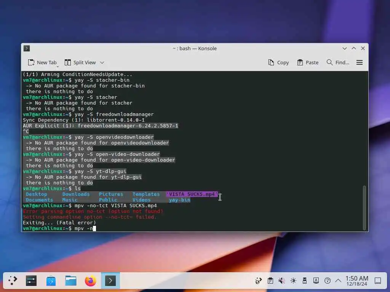Screen dimensions: 390x292
Task: Click the 'mpv -no-tct VISTA SUCKS.mp4' line
Action: click(90, 206)
